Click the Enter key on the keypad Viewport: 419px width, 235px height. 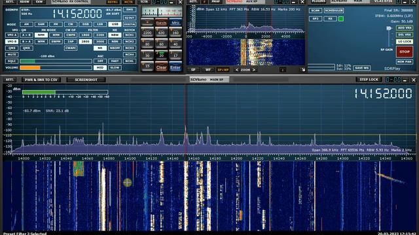pyautogui.click(x=175, y=67)
